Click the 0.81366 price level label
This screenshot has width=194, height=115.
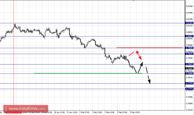[x=189, y=23]
